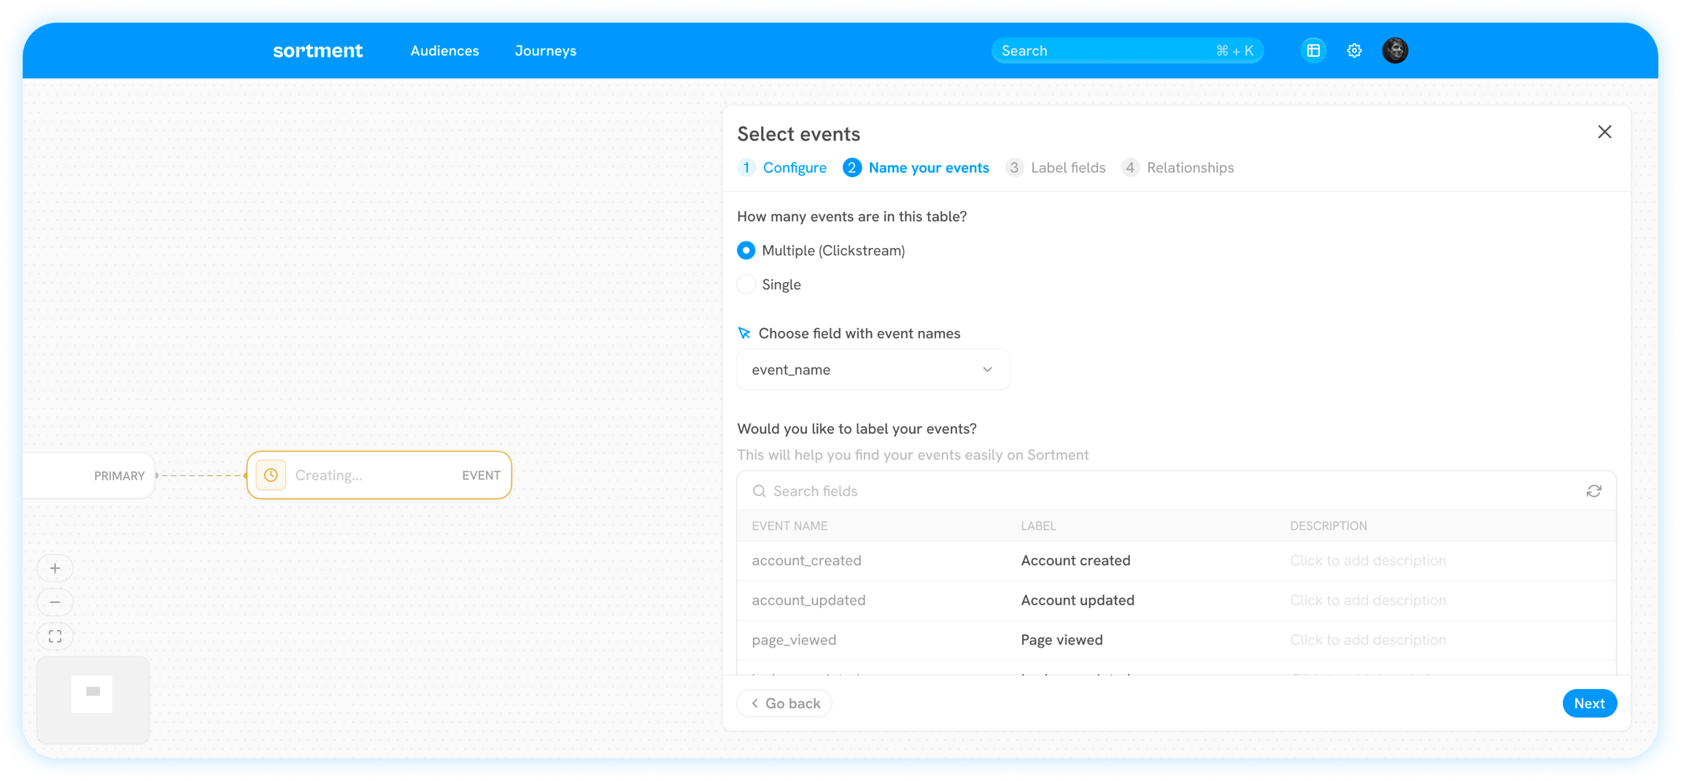Screen dimensions: 1681x781
Task: Open the Audiences menu
Action: click(444, 51)
